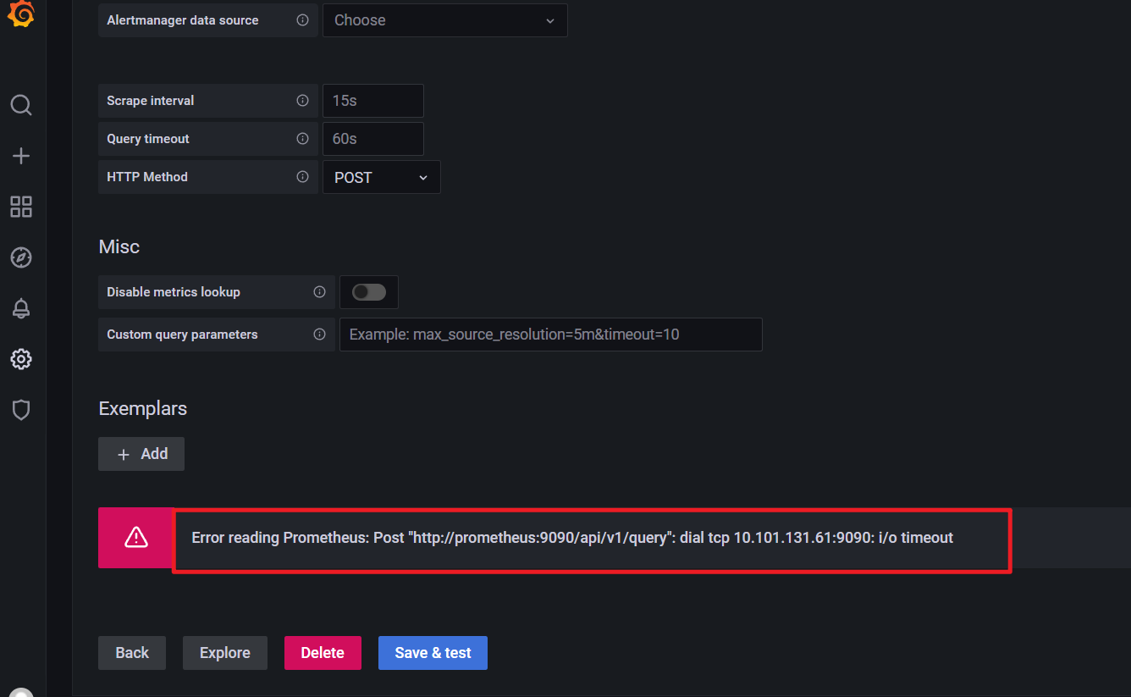Open the Dashboards grid icon in sidebar
Screen dimensions: 1131x697
pos(21,207)
